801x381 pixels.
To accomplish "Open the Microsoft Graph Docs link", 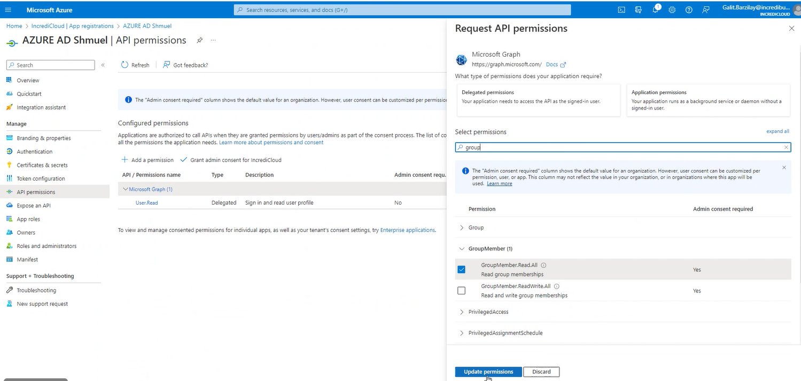I will pos(556,64).
